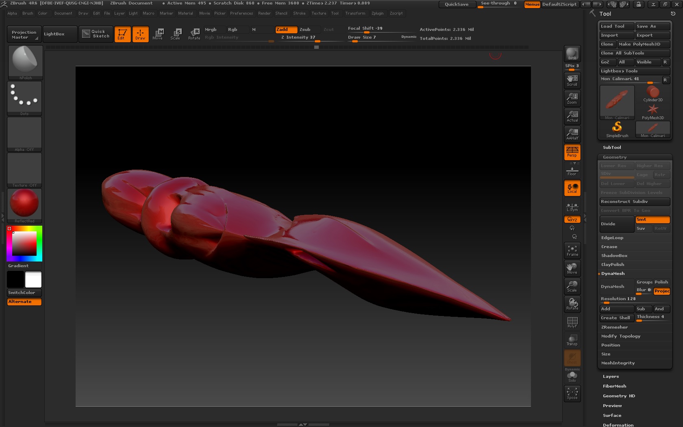Click the QuickSave button
Viewport: 683px width, 427px height.
pyautogui.click(x=456, y=4)
